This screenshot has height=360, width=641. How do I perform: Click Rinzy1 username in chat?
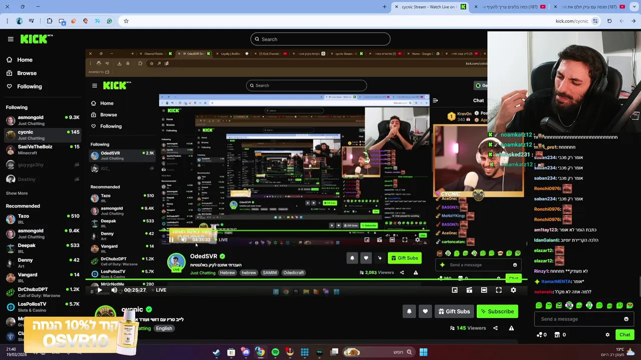tap(541, 271)
